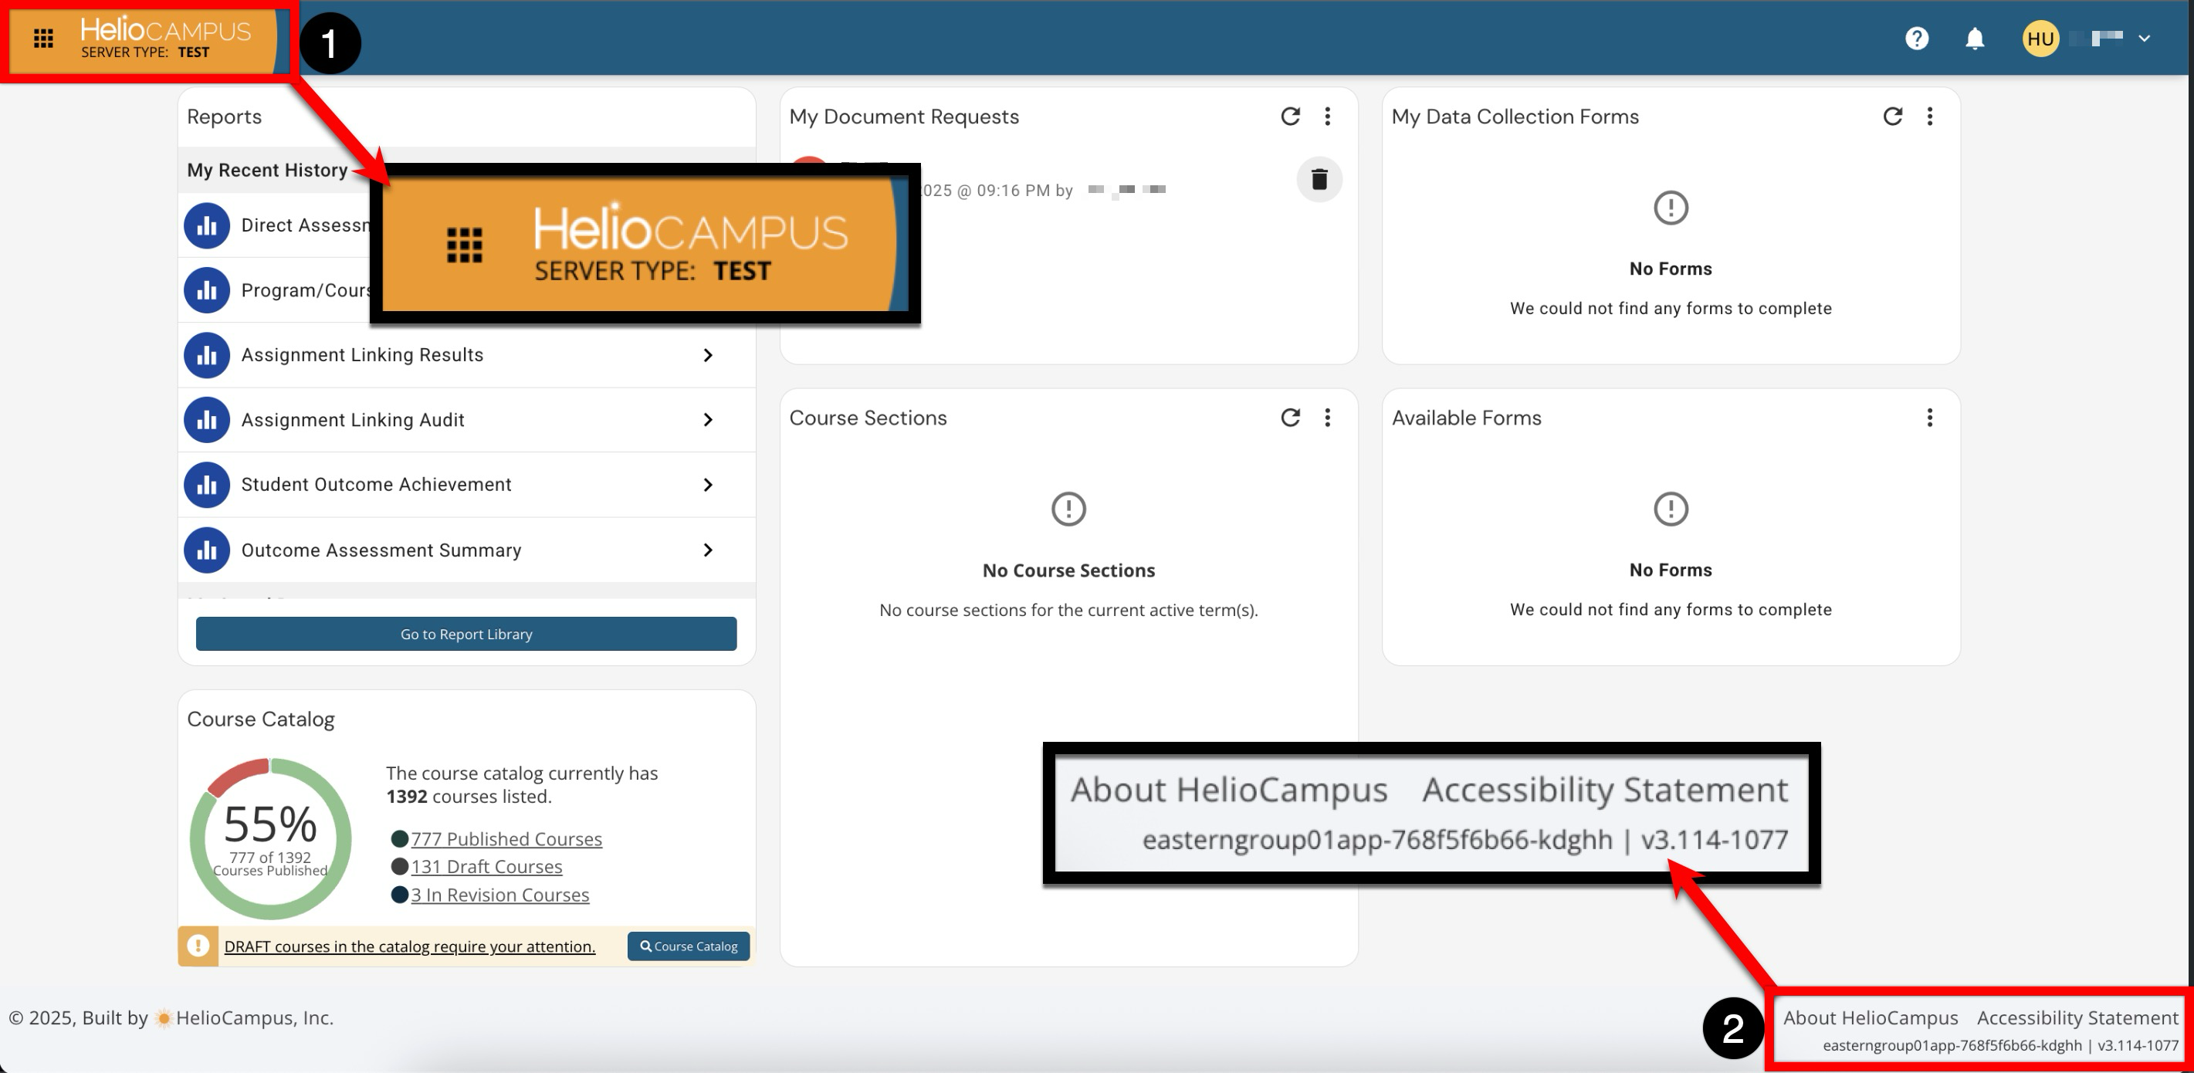Viewport: 2194px width, 1073px height.
Task: Open Available Forms three-dot menu
Action: [1929, 418]
